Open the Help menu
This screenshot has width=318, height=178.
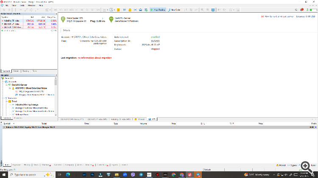point(41,5)
